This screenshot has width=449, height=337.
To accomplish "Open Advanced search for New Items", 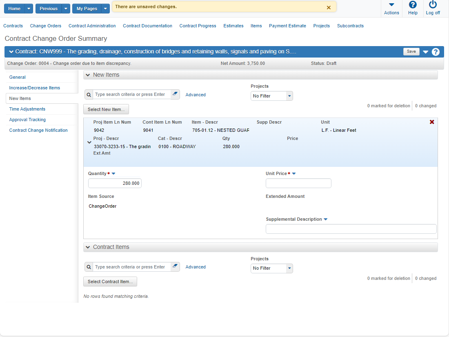I will coord(196,95).
